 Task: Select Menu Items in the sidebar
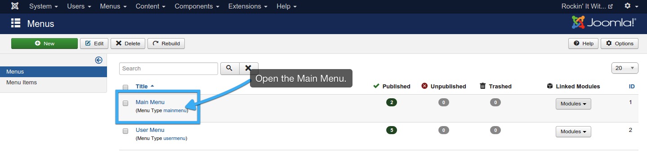point(22,83)
